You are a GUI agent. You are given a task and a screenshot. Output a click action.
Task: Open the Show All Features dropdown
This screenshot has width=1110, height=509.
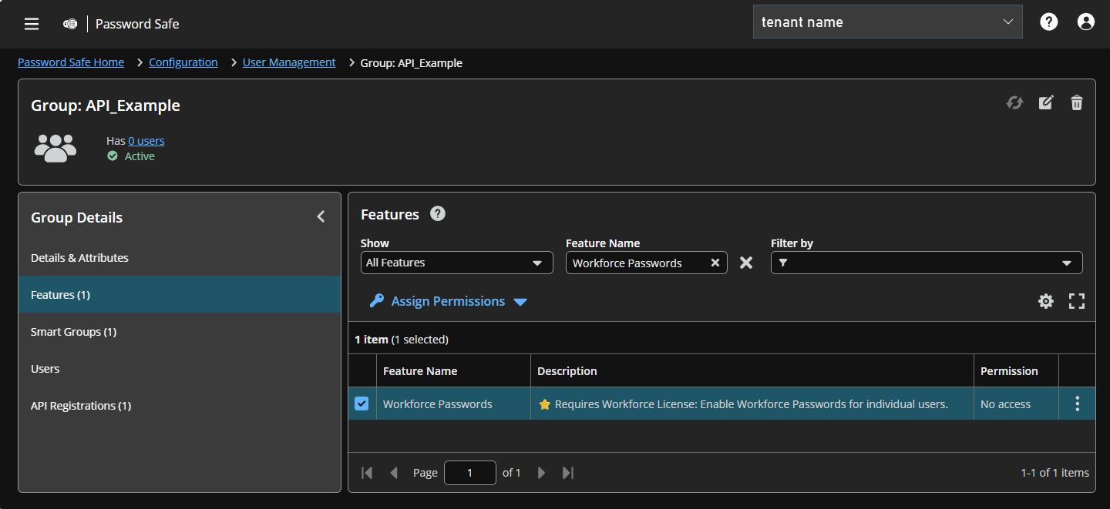point(456,263)
